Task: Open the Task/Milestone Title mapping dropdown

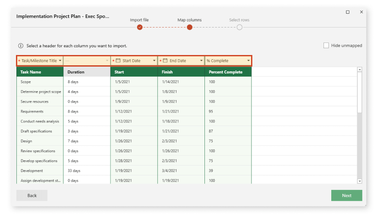Action: click(x=40, y=61)
